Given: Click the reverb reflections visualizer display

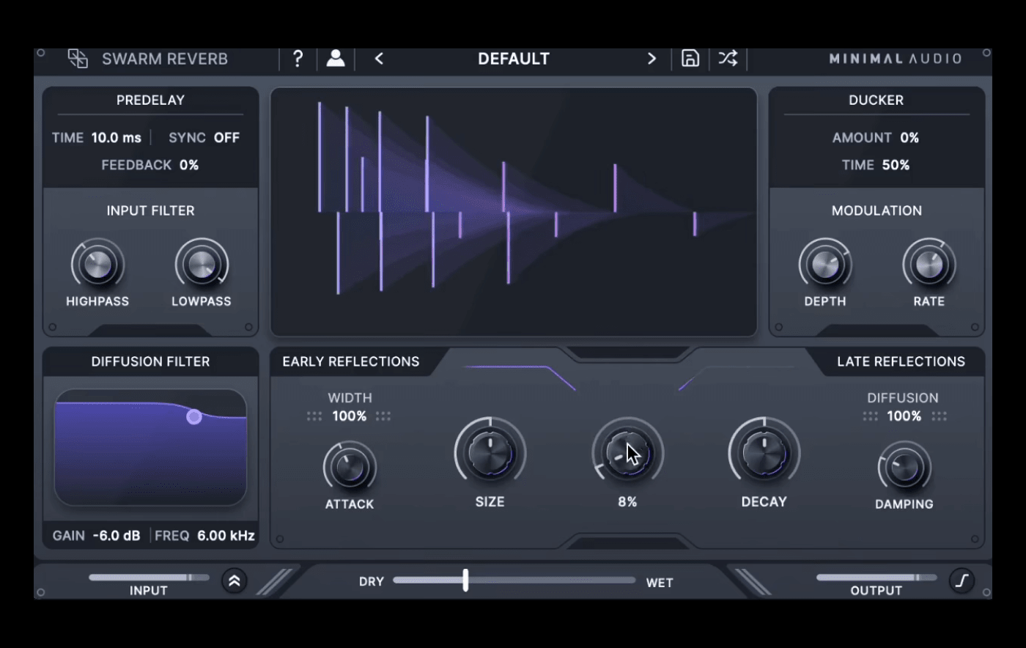Looking at the screenshot, I should (514, 212).
